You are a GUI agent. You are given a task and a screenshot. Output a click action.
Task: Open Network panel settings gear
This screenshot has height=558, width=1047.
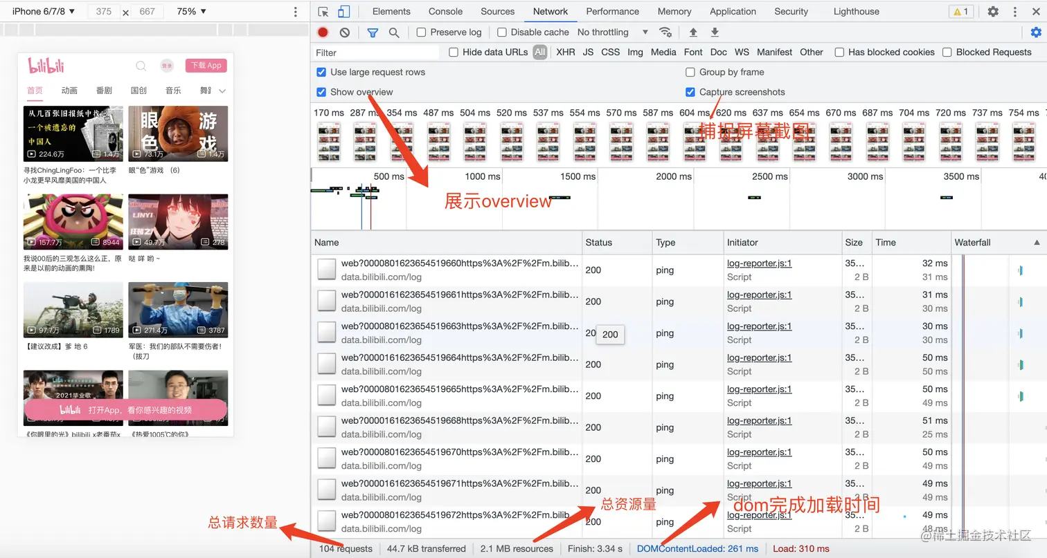click(x=1036, y=32)
